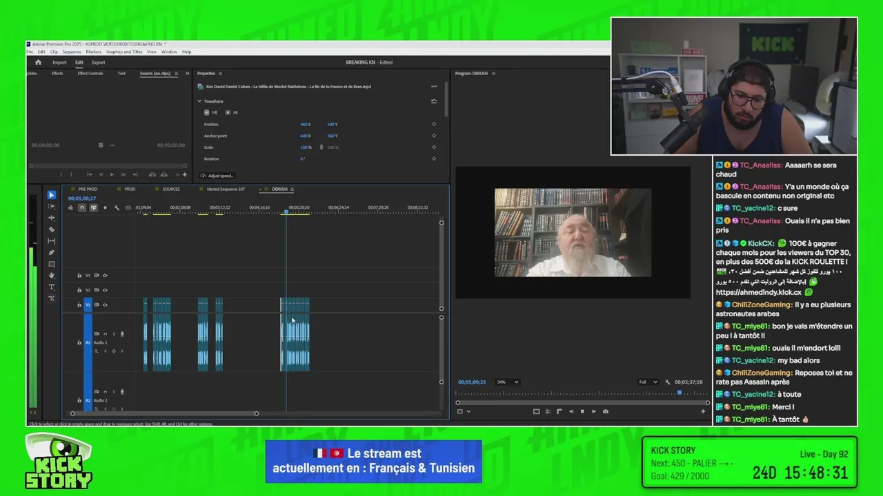Mute Audio 1 track with M button
The image size is (883, 496).
pyautogui.click(x=105, y=334)
